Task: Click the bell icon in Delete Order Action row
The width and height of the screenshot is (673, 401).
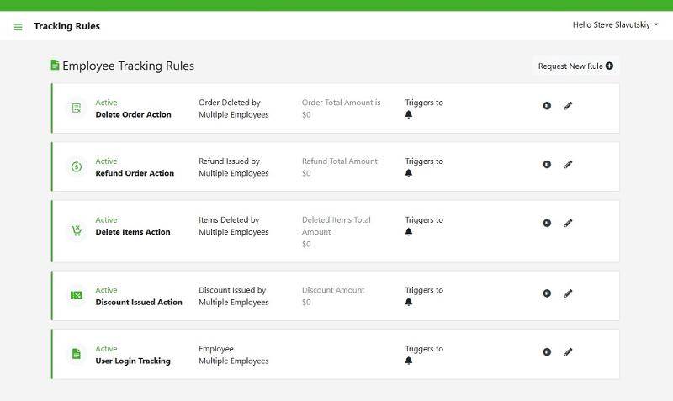Action: 409,114
